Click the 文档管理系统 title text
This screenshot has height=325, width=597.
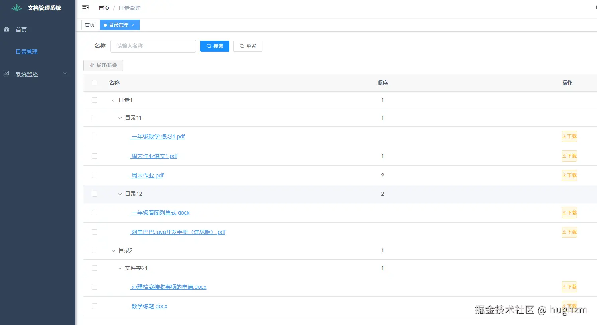tap(44, 8)
